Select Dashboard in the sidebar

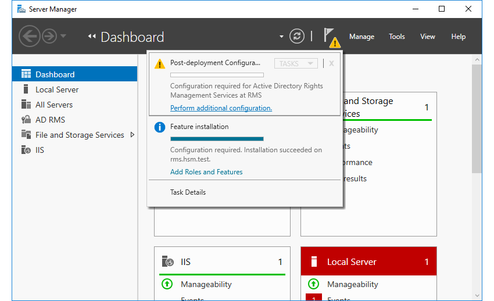pos(74,74)
